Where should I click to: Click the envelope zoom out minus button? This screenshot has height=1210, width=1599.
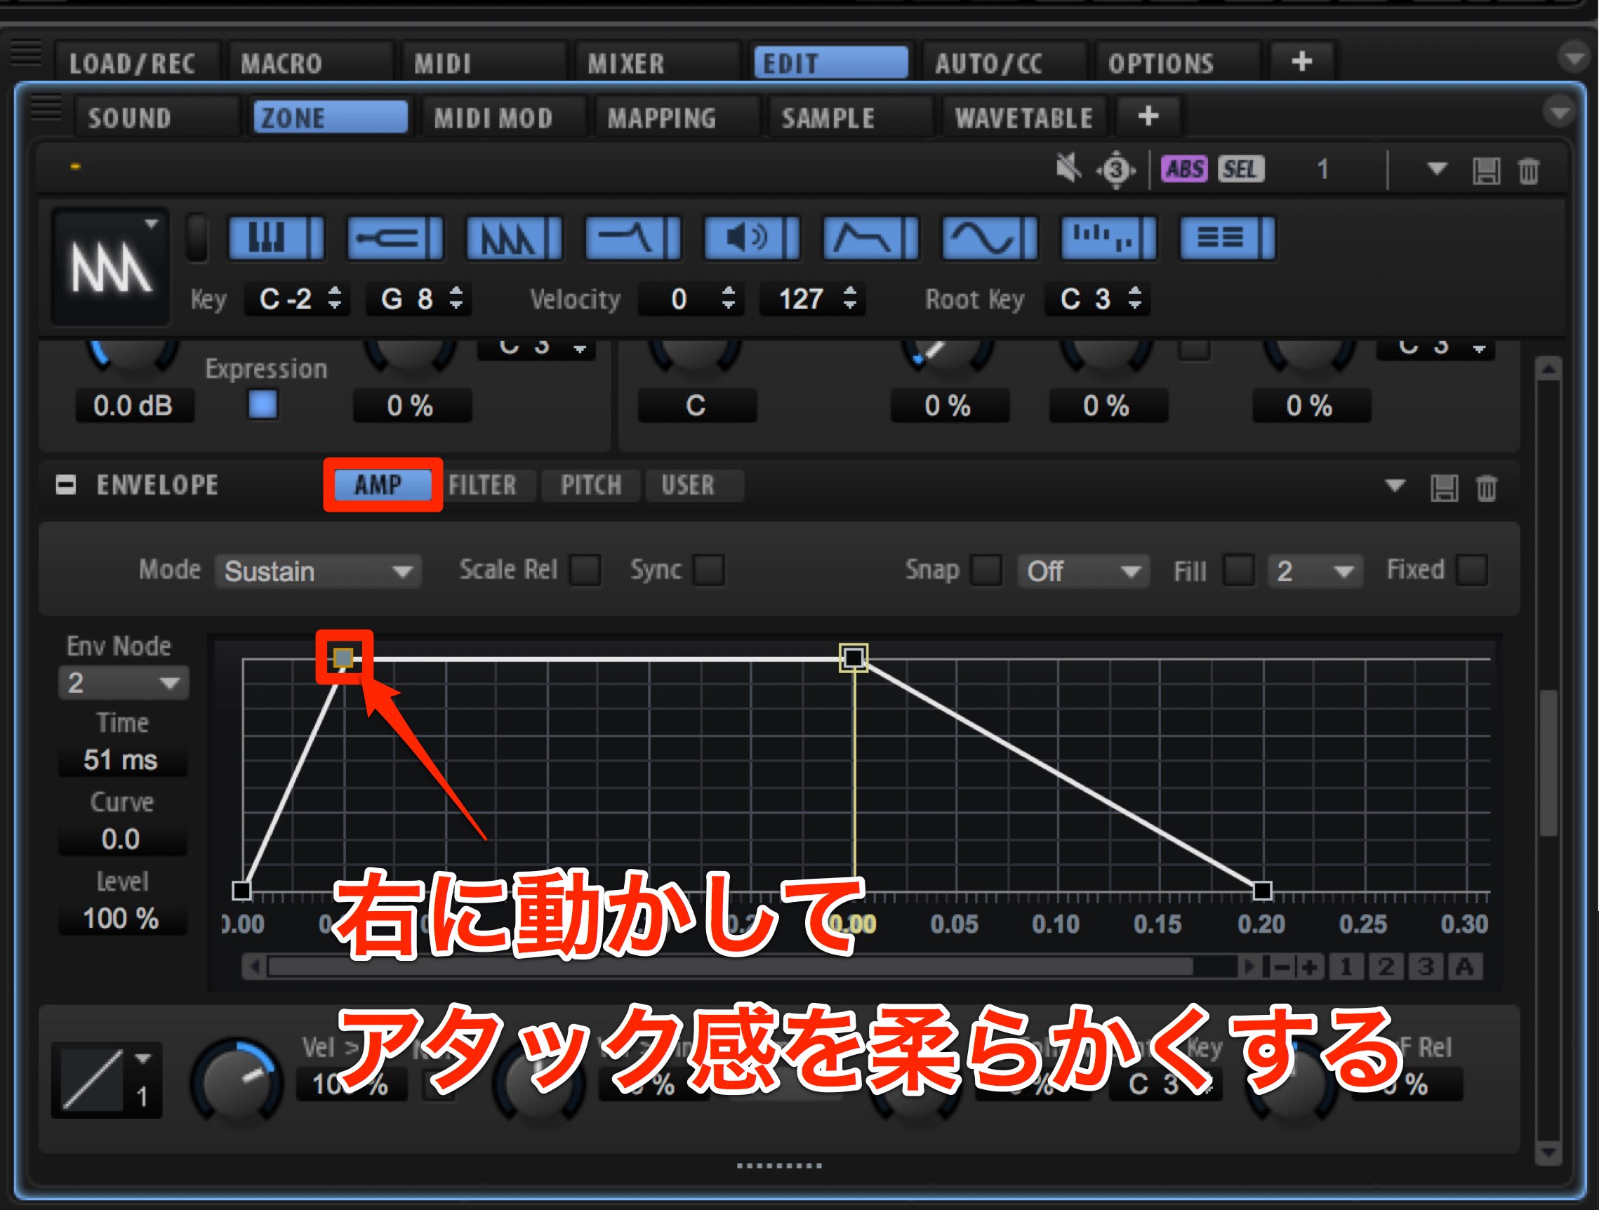(x=1280, y=966)
